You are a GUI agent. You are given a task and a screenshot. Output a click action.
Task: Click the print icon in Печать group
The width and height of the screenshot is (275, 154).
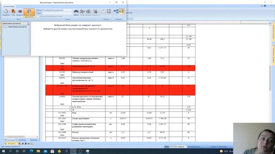(104, 12)
